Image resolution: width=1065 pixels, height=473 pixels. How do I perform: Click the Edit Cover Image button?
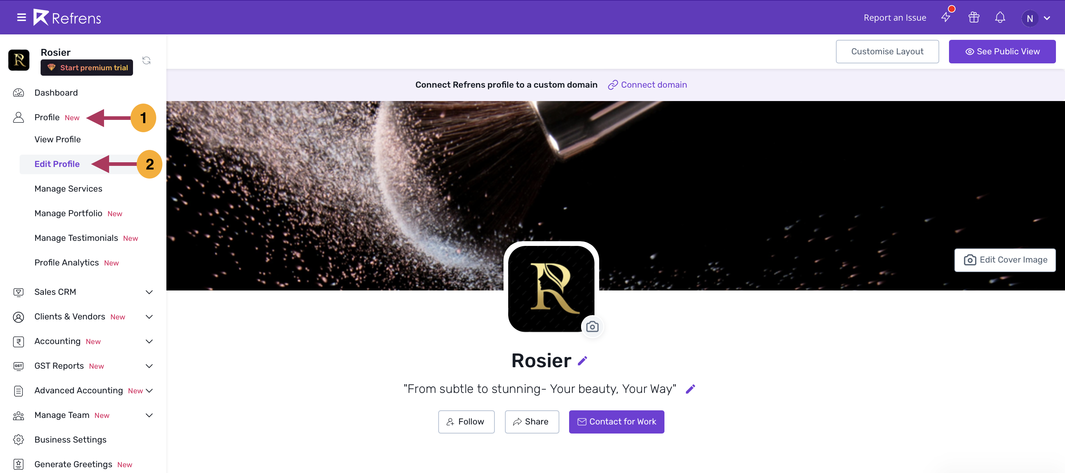[x=1004, y=260]
